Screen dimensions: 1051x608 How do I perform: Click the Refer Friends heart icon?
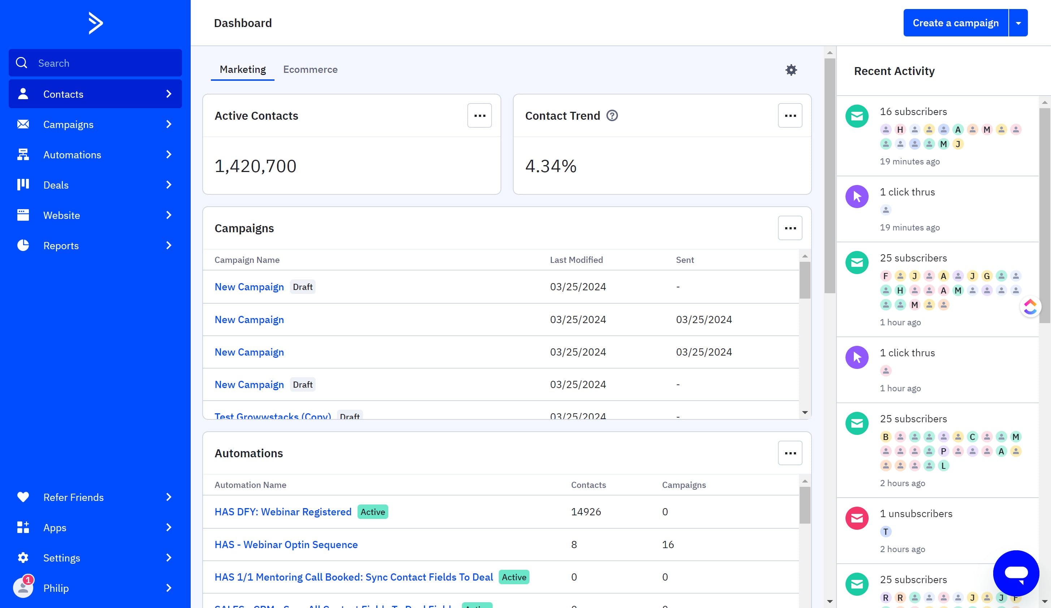pos(23,497)
